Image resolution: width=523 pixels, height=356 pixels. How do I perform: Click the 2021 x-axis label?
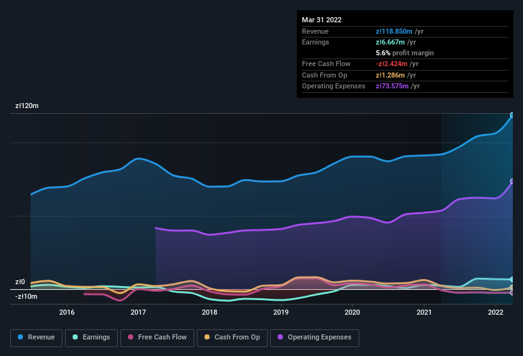pyautogui.click(x=424, y=312)
